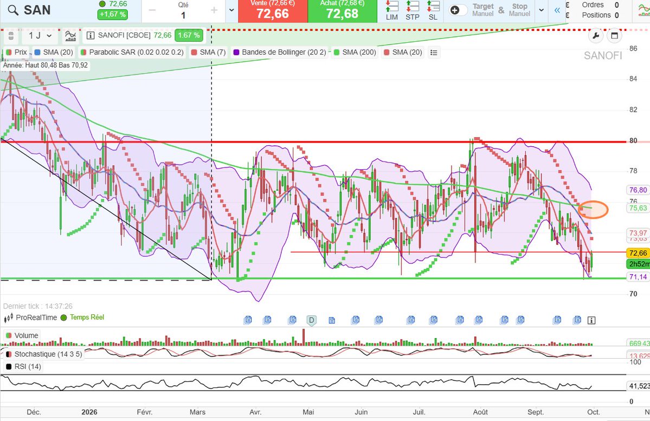This screenshot has height=421, width=650.
Task: Open chart settings wrench icon
Action: [595, 36]
